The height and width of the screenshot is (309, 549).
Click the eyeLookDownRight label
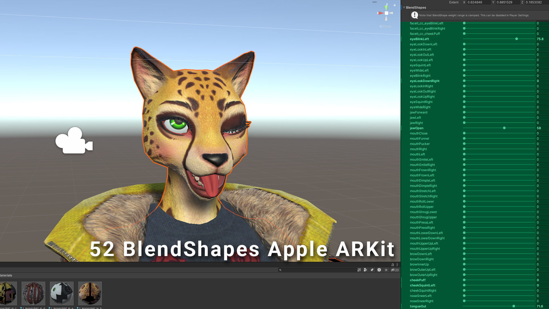pos(425,81)
